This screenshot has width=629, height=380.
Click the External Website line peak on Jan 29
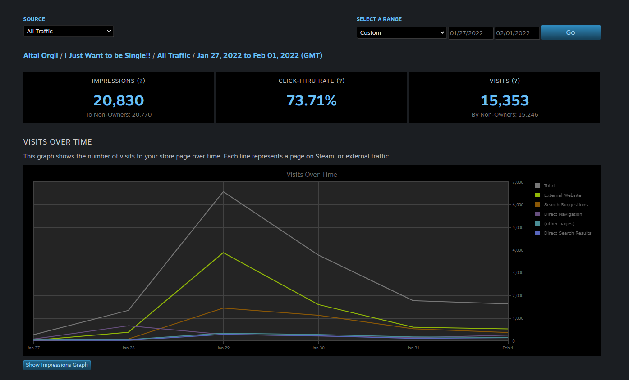(223, 253)
